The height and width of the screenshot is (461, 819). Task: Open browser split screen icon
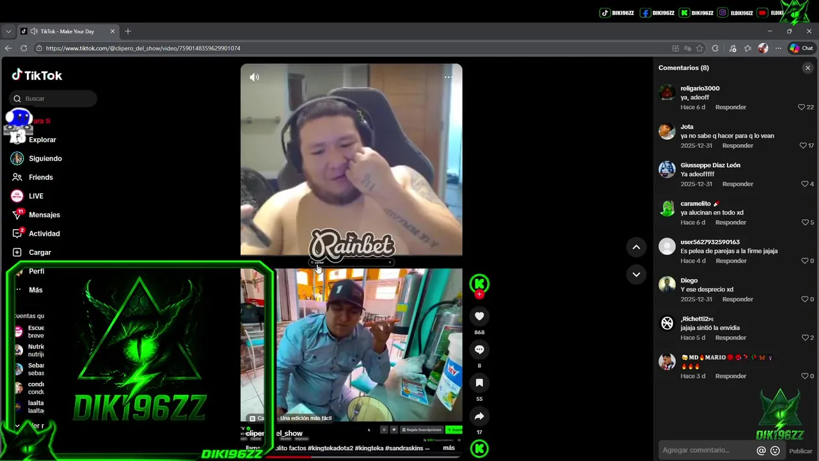[x=675, y=48]
